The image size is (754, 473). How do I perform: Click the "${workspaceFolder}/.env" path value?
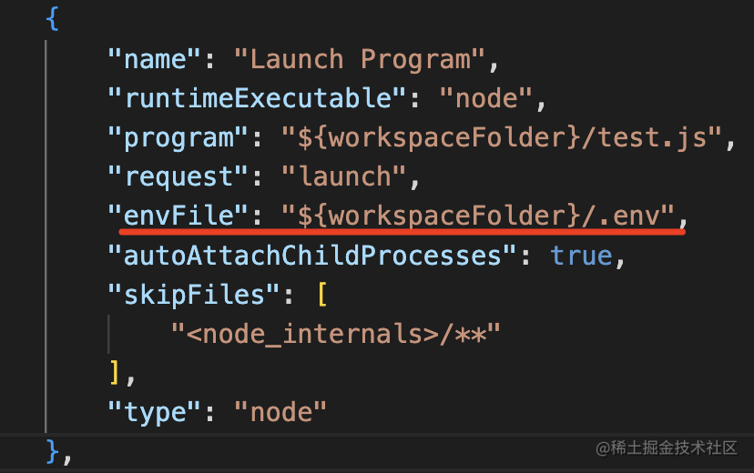(x=480, y=216)
